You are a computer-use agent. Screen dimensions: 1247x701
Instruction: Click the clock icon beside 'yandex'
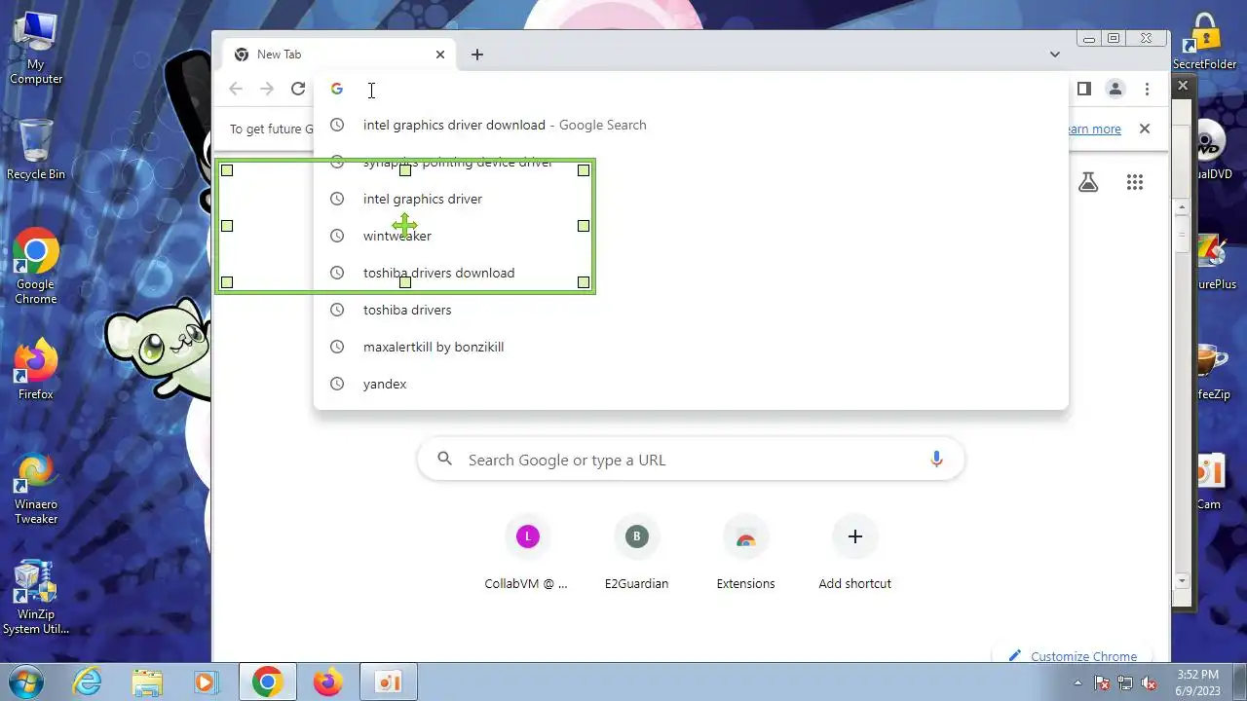pos(337,384)
